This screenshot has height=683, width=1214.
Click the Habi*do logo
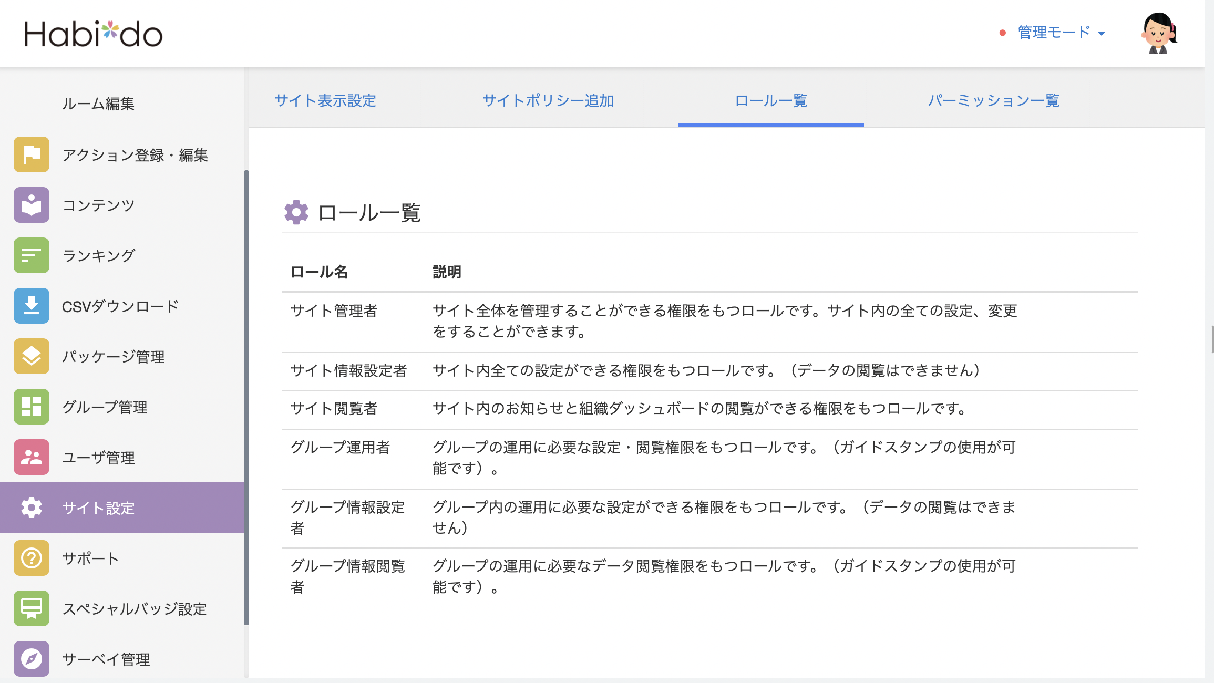[94, 34]
